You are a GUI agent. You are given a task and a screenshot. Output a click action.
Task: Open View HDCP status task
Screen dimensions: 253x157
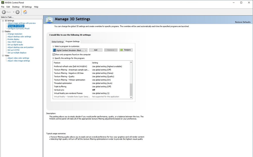click(15, 42)
